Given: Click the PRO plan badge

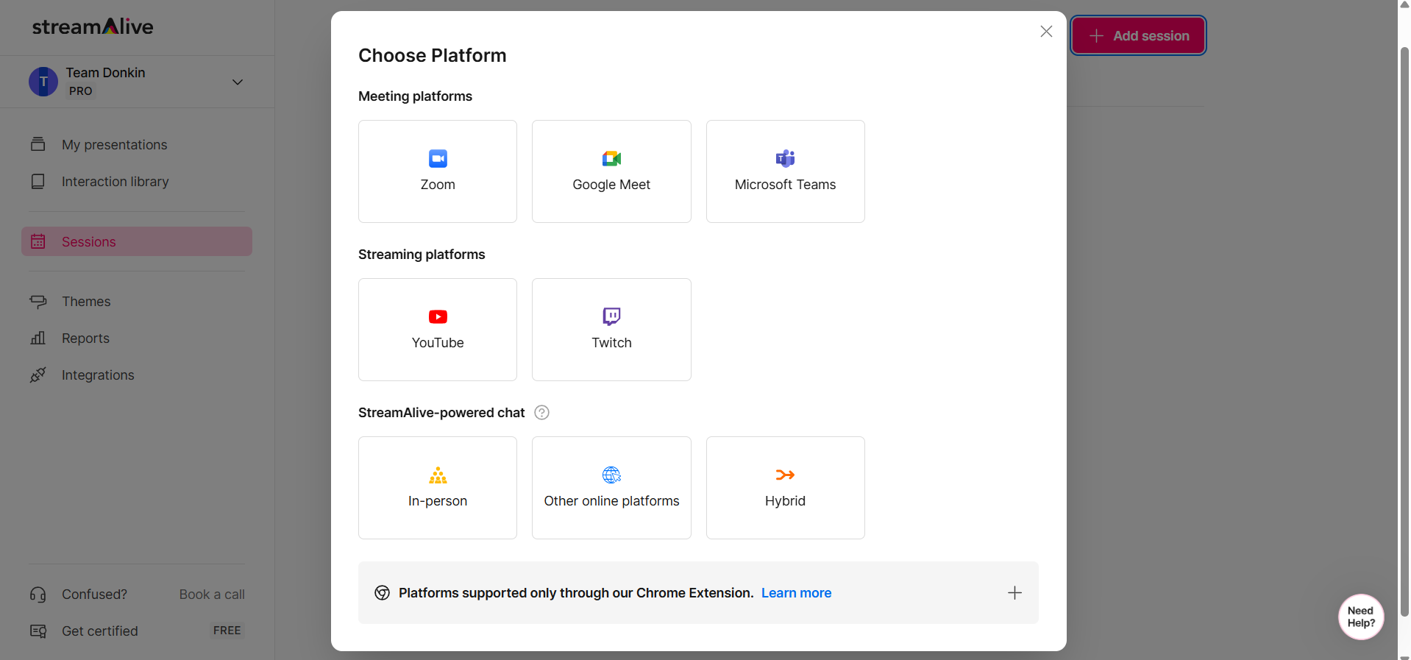Looking at the screenshot, I should [x=81, y=91].
